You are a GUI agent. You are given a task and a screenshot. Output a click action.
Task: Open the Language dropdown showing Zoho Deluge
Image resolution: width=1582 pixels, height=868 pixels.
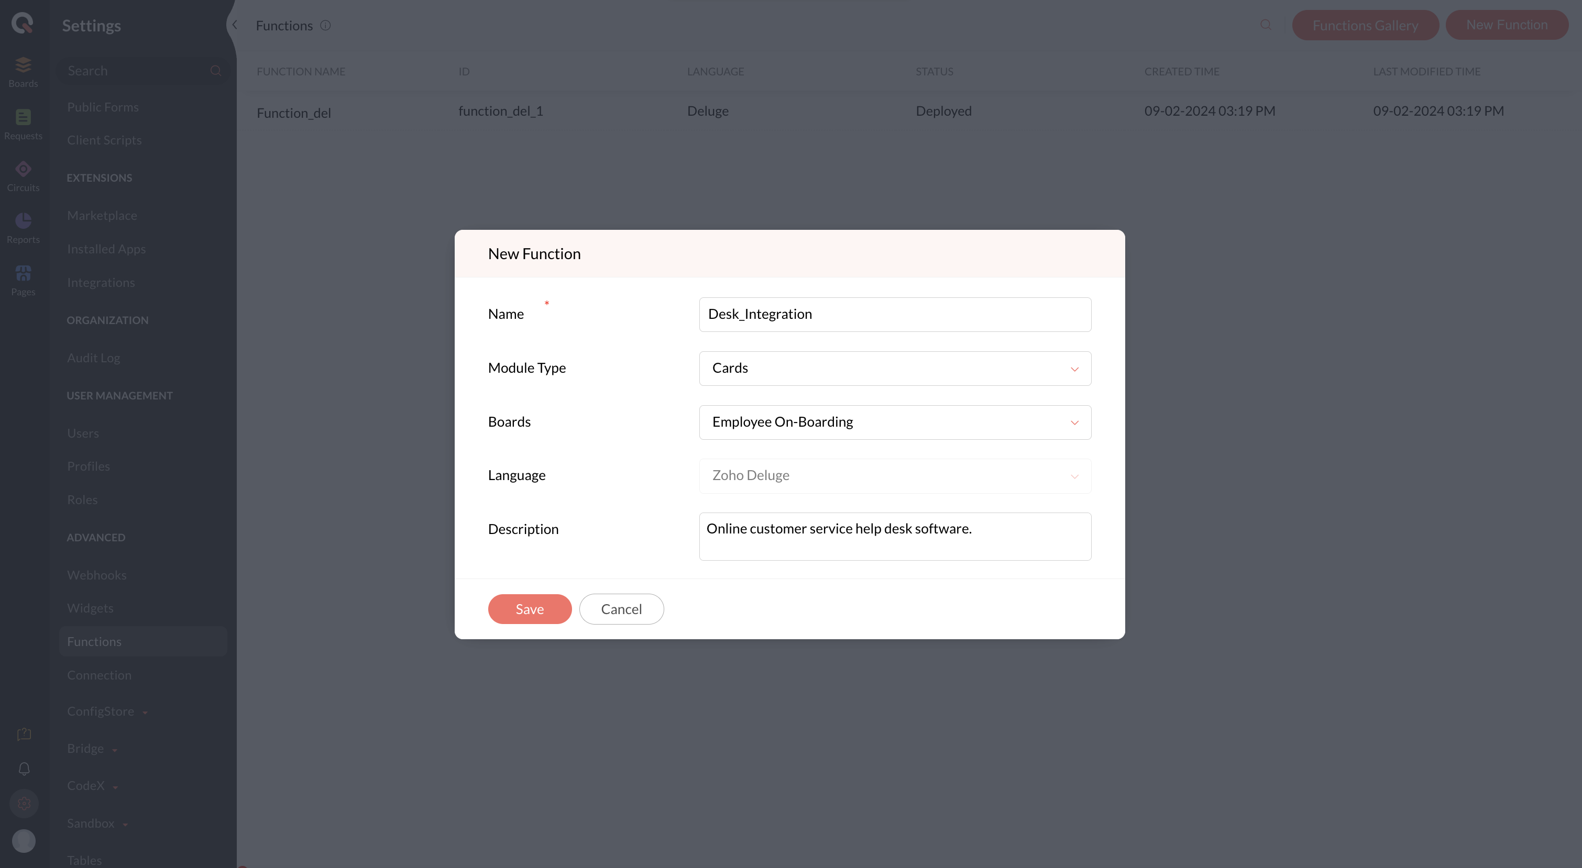point(895,476)
